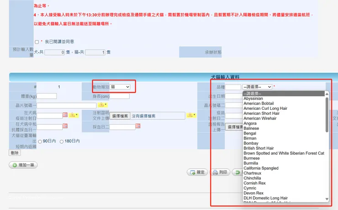Pick Chinchilla breed option

tap(284, 178)
